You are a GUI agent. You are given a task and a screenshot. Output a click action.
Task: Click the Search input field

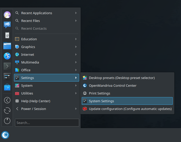click(47, 123)
